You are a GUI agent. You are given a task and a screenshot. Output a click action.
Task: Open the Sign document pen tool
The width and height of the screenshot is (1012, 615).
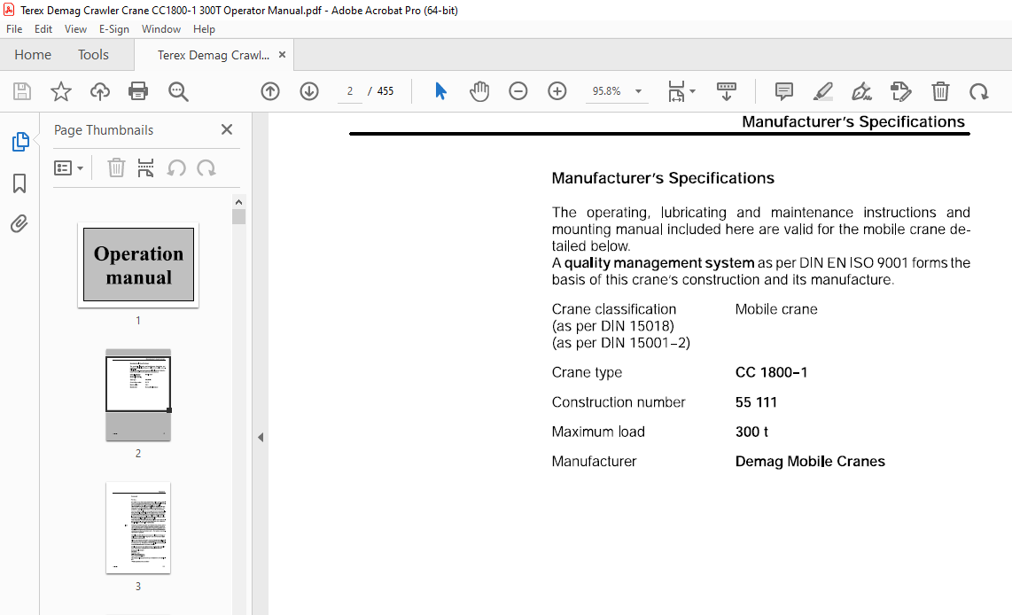861,91
